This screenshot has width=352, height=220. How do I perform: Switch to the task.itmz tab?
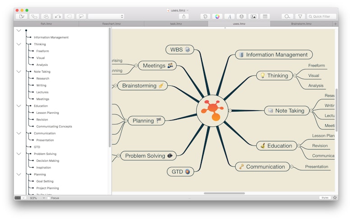(x=176, y=23)
